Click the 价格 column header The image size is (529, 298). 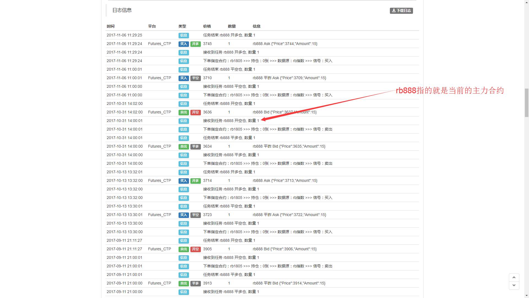coord(207,26)
